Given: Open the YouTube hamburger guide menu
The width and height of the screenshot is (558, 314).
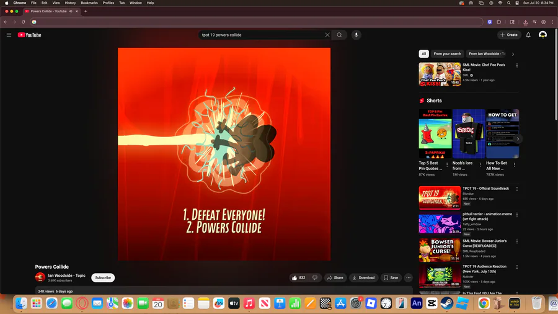Looking at the screenshot, I should 9,35.
